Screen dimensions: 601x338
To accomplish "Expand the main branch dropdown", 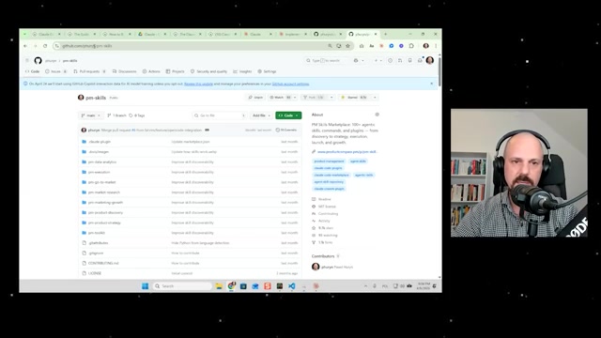I will (91, 115).
